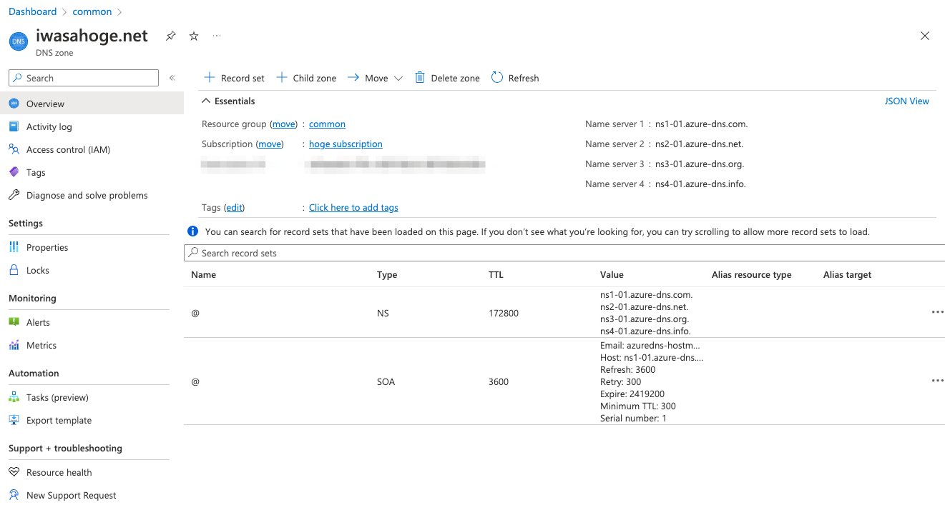This screenshot has width=945, height=515.
Task: Pin the iwasahoge.net DNS zone to dashboard
Action: coord(170,35)
